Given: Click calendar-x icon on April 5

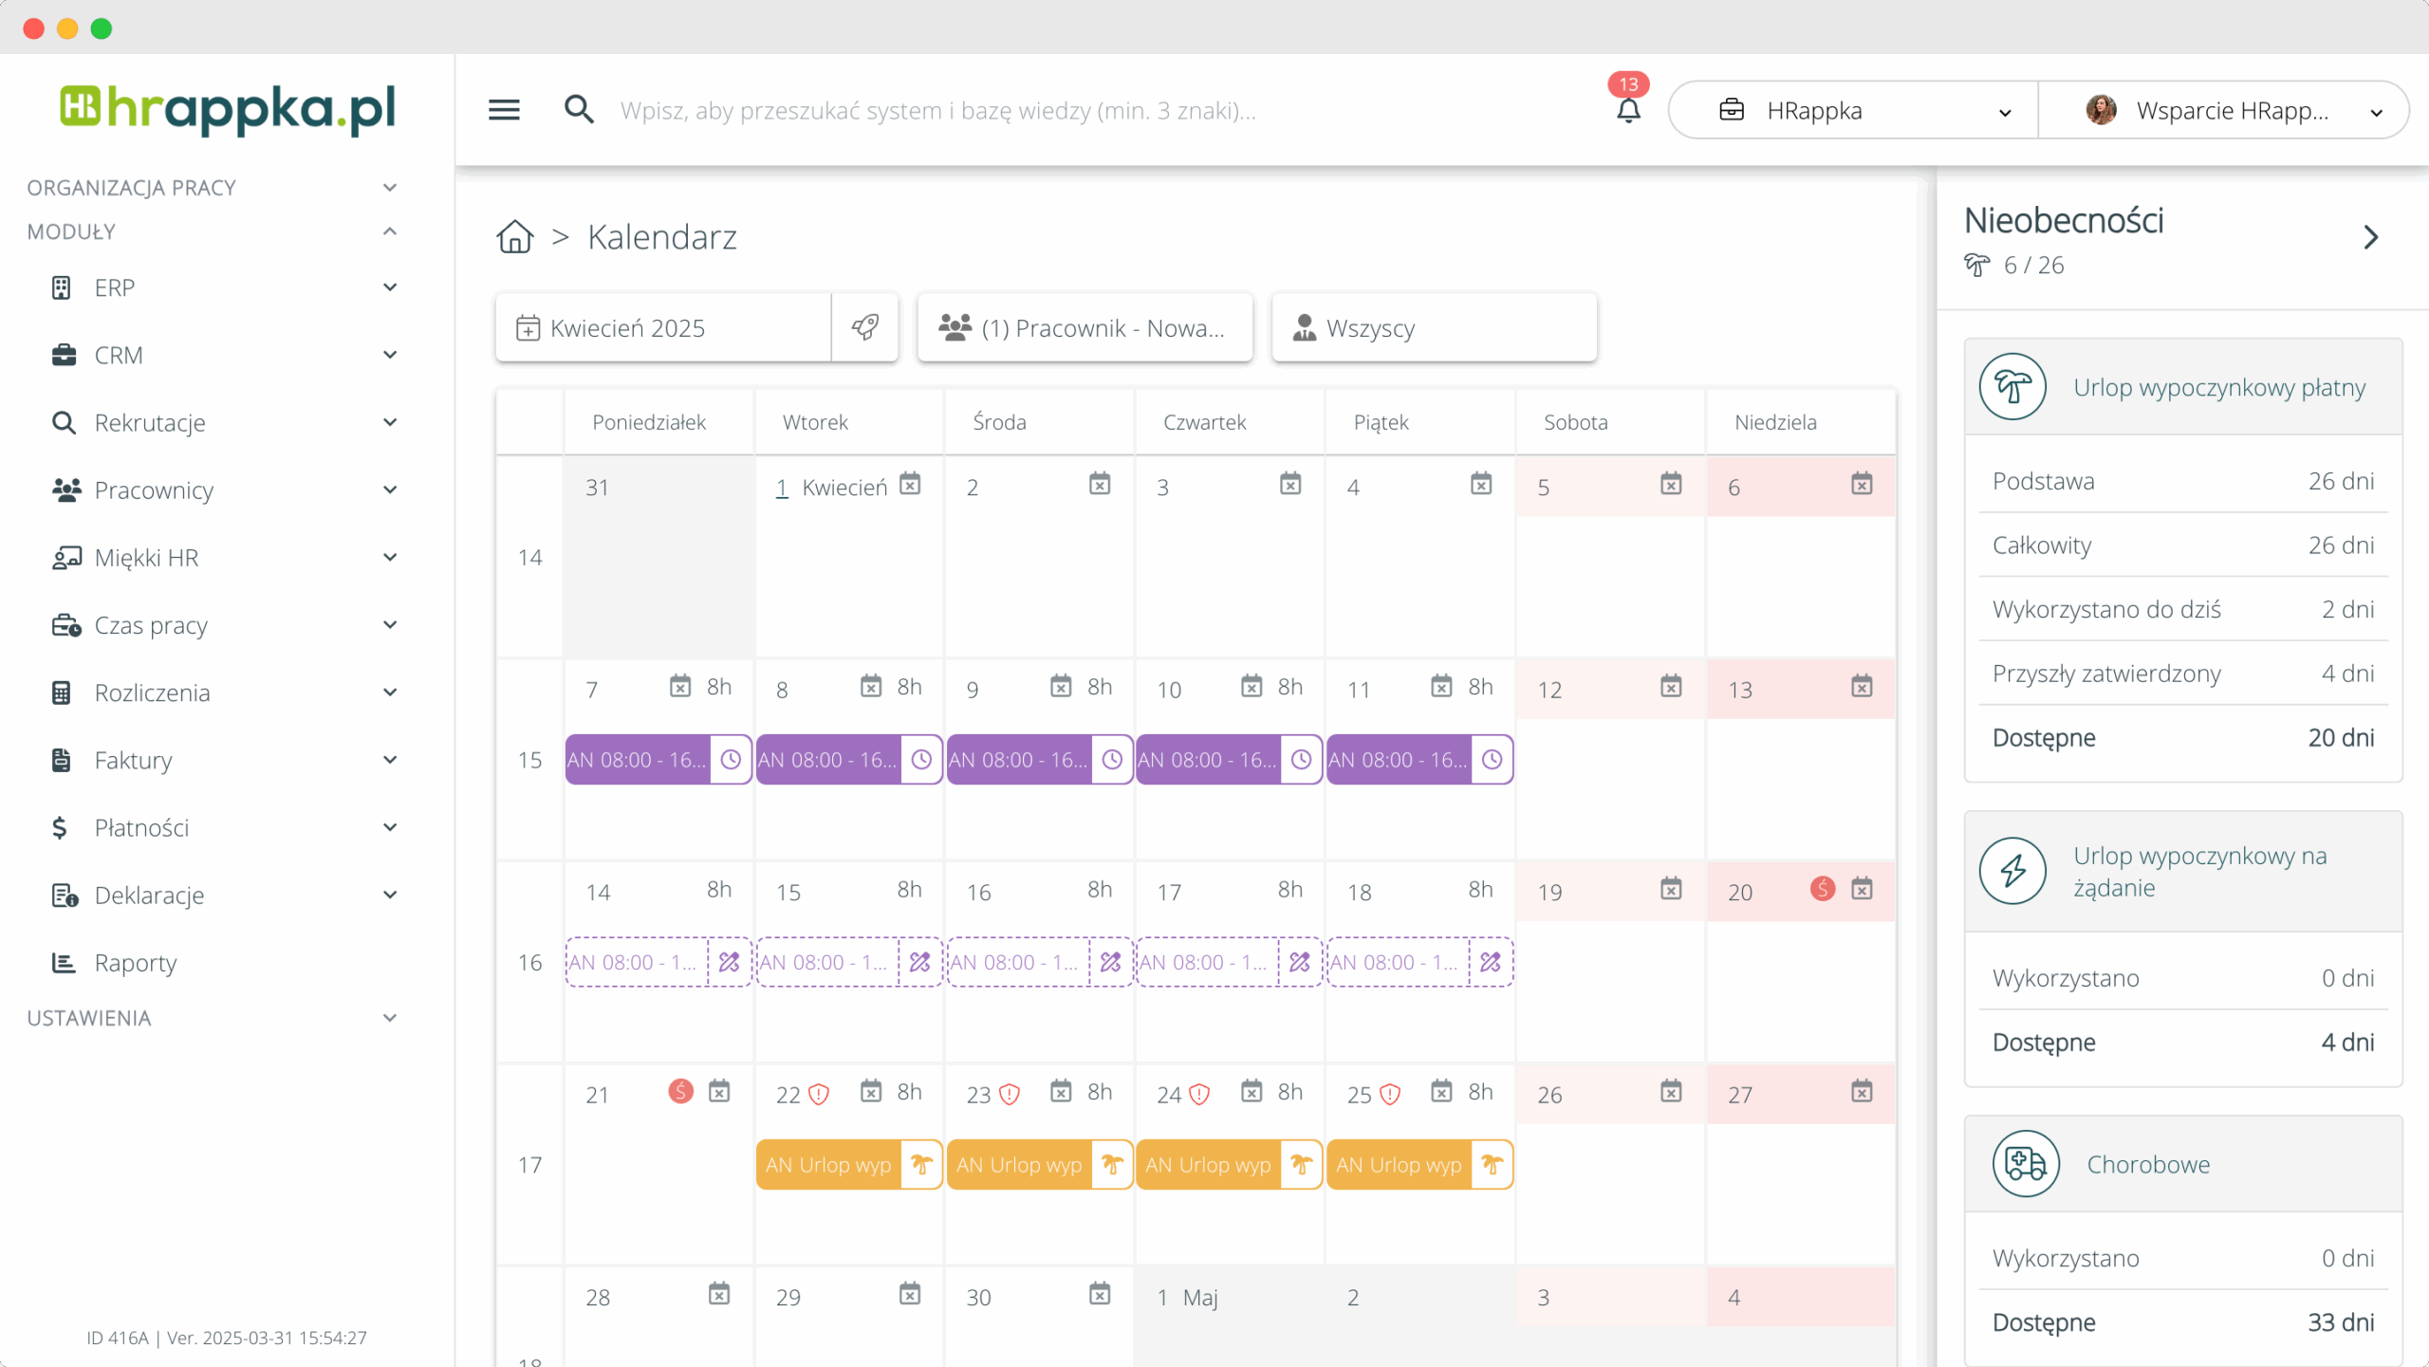Looking at the screenshot, I should (1671, 484).
